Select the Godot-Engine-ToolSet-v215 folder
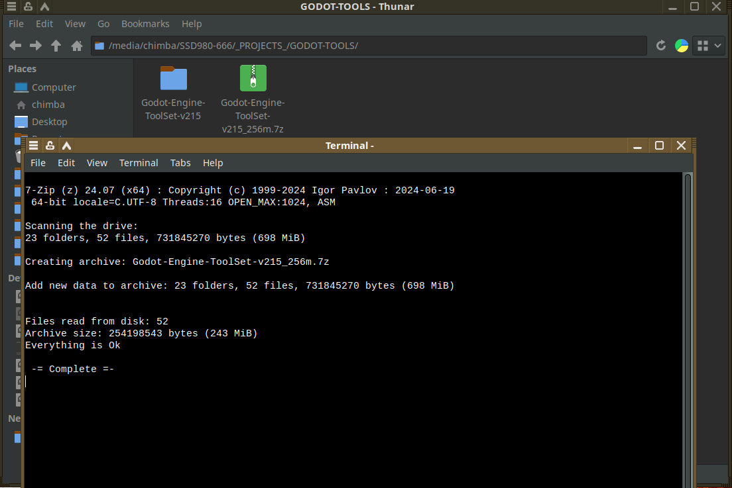 pyautogui.click(x=173, y=93)
